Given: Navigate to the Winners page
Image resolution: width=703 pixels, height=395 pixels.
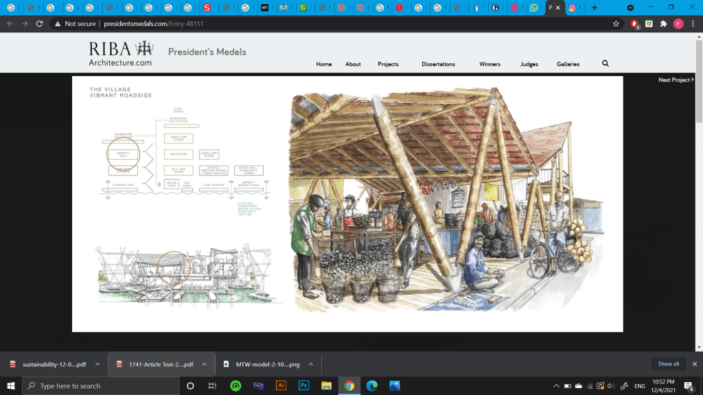Looking at the screenshot, I should tap(489, 64).
